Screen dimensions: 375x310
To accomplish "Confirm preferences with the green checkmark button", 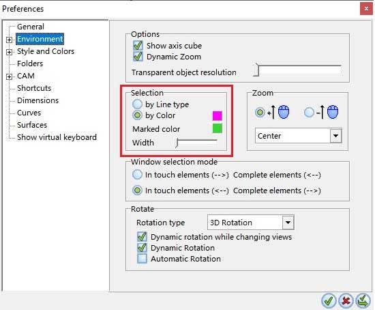I will (329, 300).
